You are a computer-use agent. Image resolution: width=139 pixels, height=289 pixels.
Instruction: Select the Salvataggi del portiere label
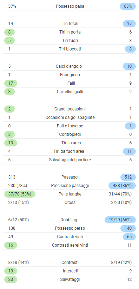[70, 160]
